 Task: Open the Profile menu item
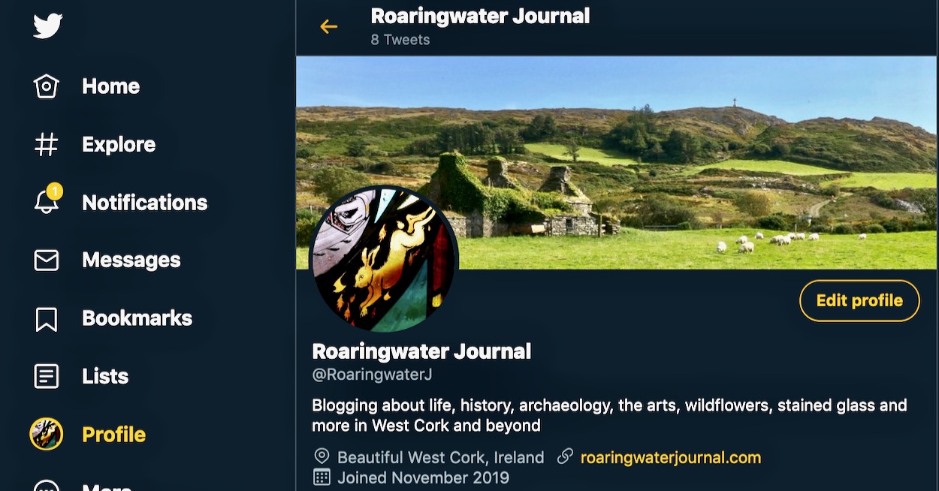point(113,434)
